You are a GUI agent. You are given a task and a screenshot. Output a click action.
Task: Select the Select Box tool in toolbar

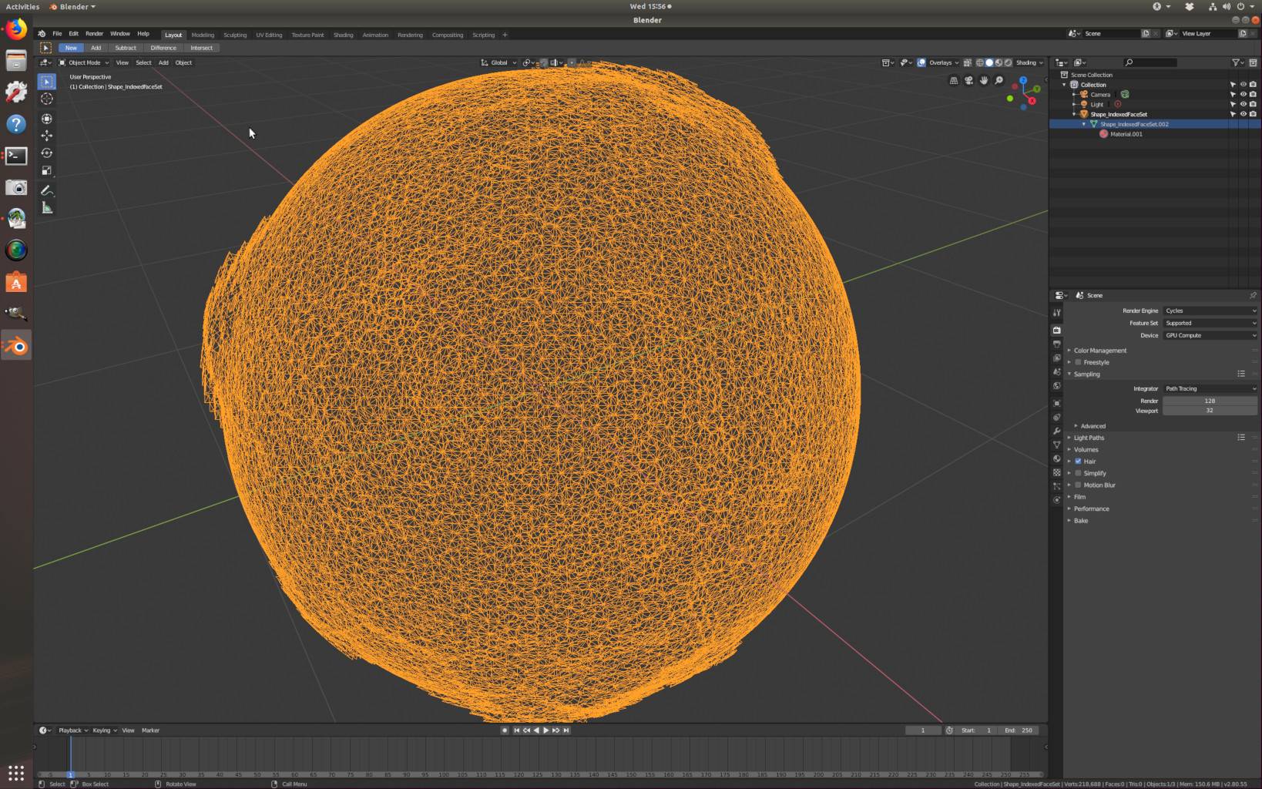click(47, 82)
